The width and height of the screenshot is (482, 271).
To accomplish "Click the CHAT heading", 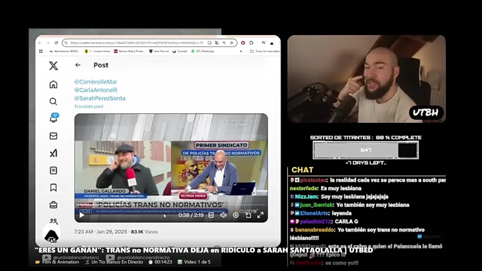I will [302, 170].
